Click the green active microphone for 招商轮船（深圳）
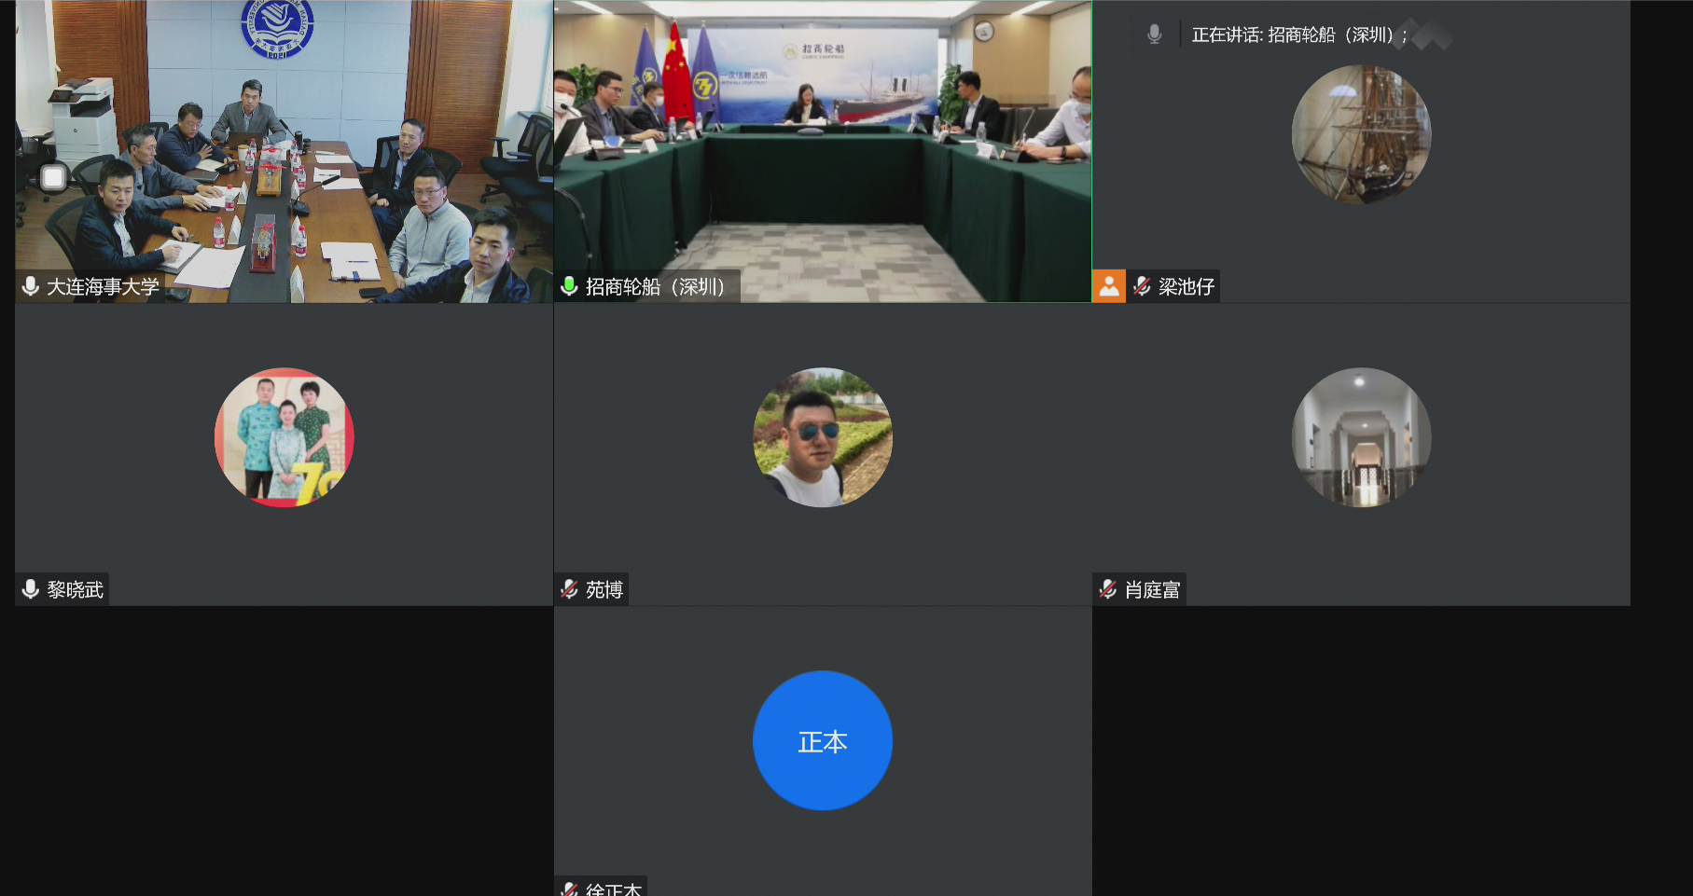 point(569,286)
